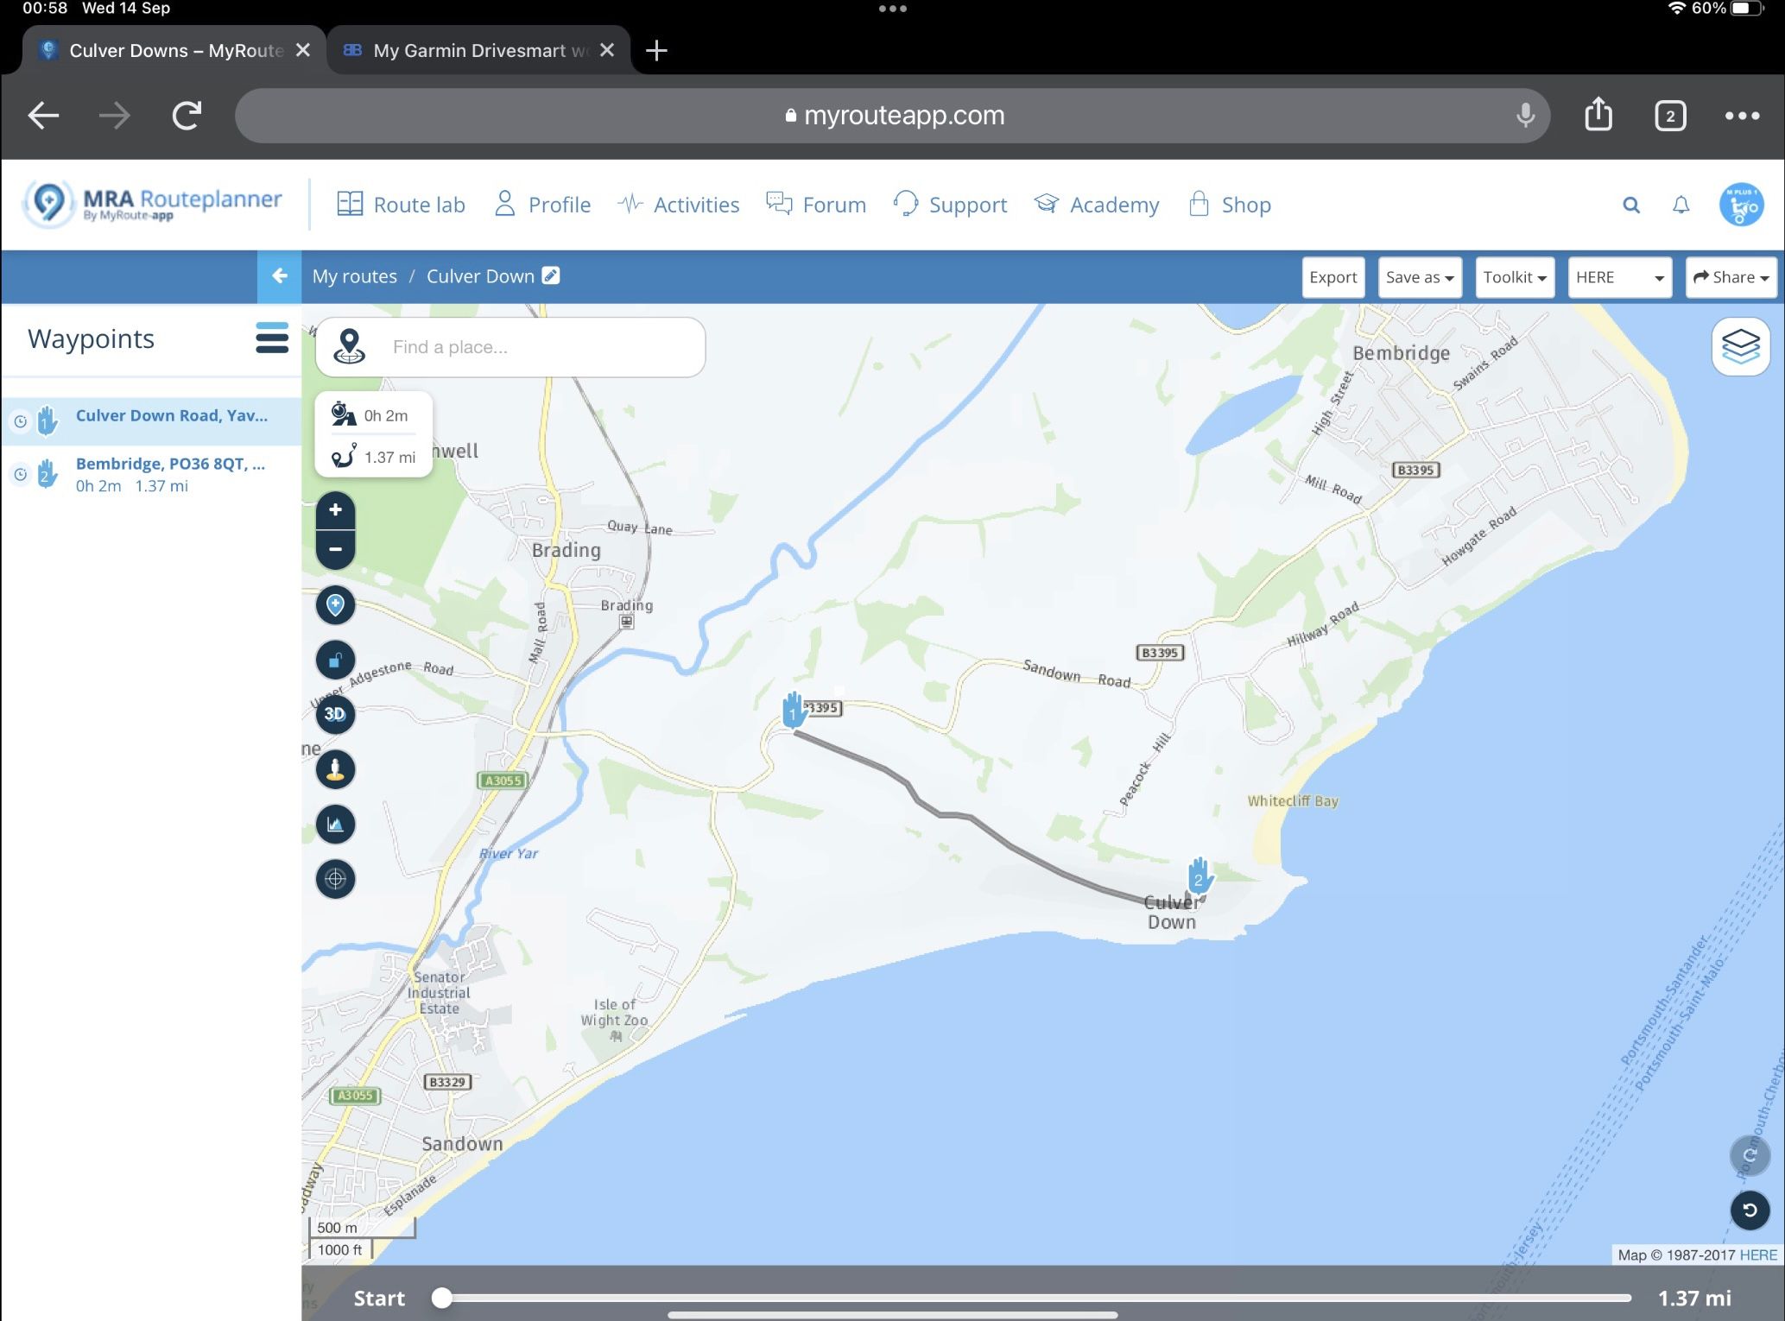Viewport: 1785px width, 1321px height.
Task: Open the Toolkit dropdown
Action: [1515, 277]
